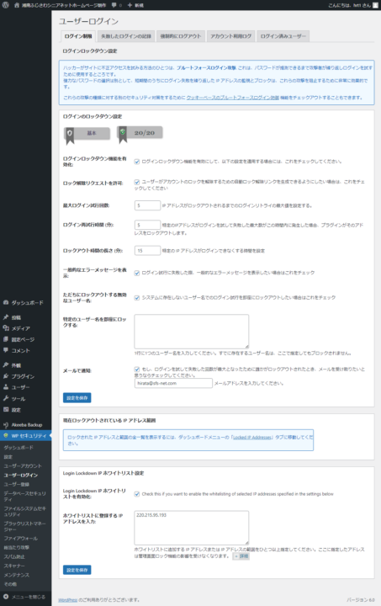Toggle ログインロックダウン機能を有効化 checkbox

[136, 162]
